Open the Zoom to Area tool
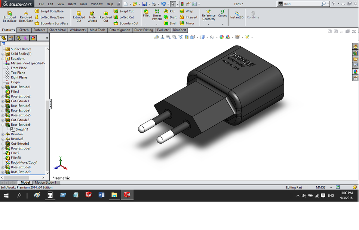 pos(174,37)
